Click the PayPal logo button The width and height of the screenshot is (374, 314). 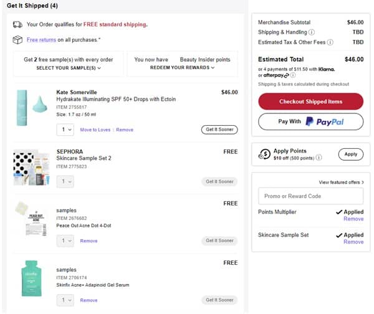[x=310, y=121]
